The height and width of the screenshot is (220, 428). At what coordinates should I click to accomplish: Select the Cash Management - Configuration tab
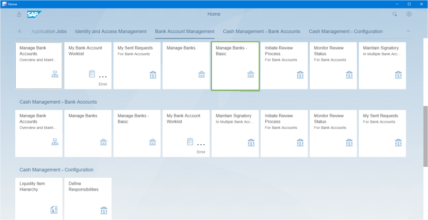[346, 32]
